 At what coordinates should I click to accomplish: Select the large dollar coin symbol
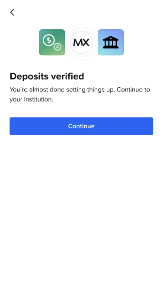click(49, 40)
